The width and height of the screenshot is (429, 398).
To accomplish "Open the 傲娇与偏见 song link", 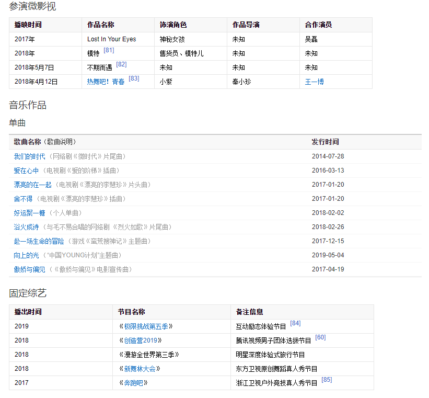I will click(x=29, y=269).
